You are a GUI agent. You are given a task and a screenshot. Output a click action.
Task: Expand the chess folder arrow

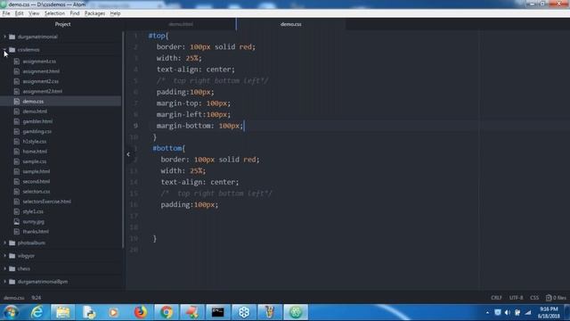(x=4, y=268)
